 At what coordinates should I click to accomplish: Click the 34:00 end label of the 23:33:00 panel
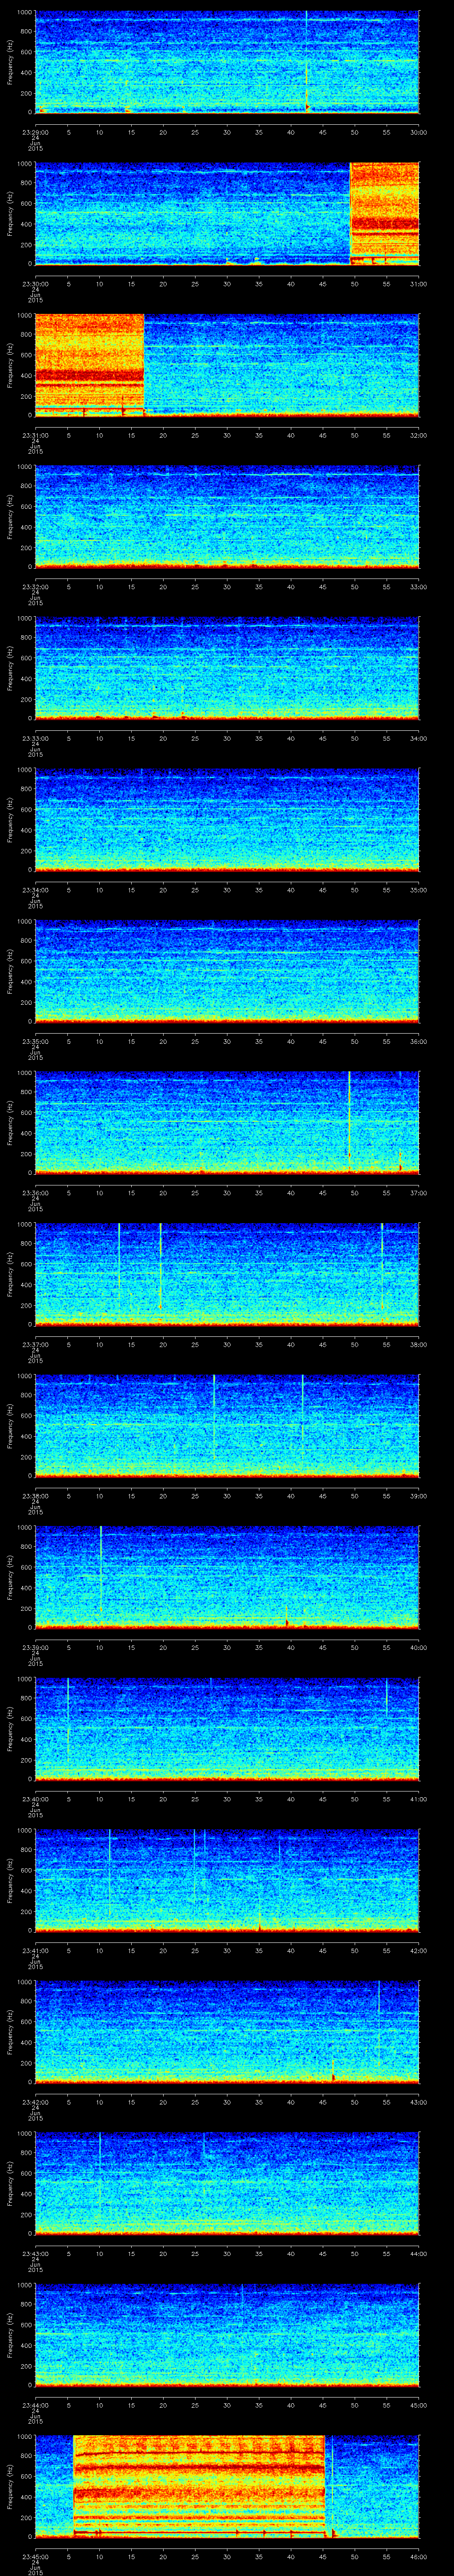click(419, 739)
